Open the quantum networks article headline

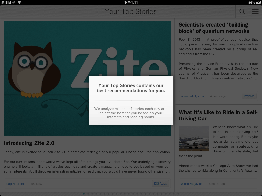(214, 28)
